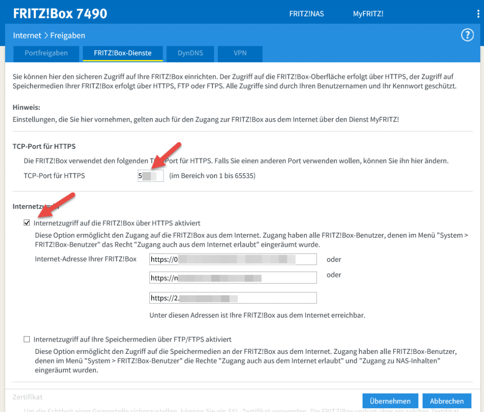Click Übernehmen to apply the settings

coord(390,401)
